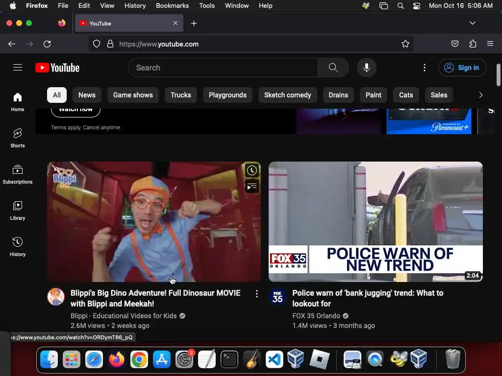502x376 pixels.
Task: Open YouTube settings three-dot menu
Action: pyautogui.click(x=425, y=68)
